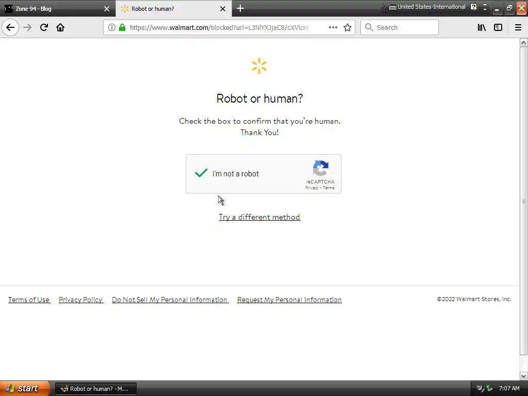Open page actions three-dot menu
Viewport: 528px width, 396px height.
333,27
